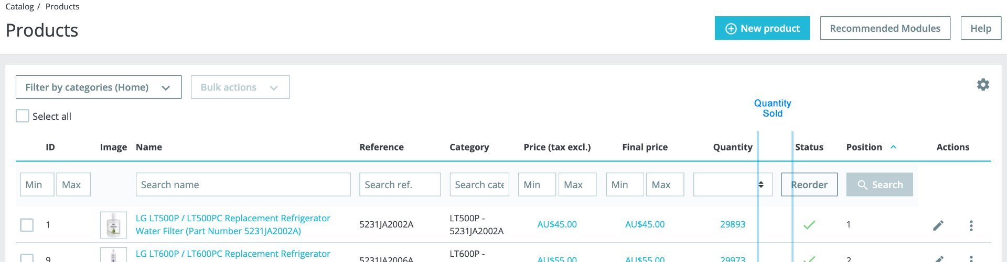Viewport: 1007px width, 262px height.
Task: Click the Help button
Action: 980,28
